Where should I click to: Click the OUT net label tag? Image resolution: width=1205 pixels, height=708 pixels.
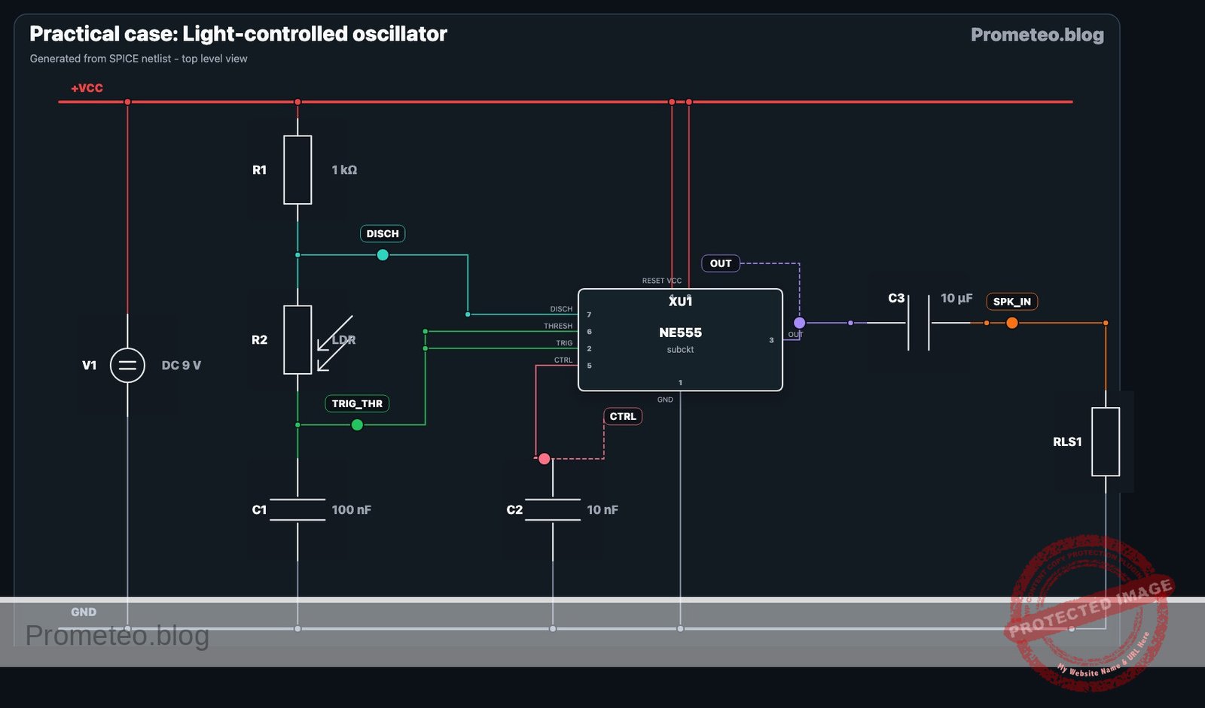point(721,263)
